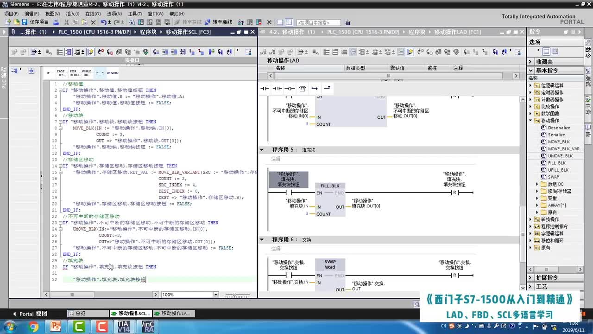Click the delete X icon in main toolbar
This screenshot has height=334, width=593.
pos(93,22)
